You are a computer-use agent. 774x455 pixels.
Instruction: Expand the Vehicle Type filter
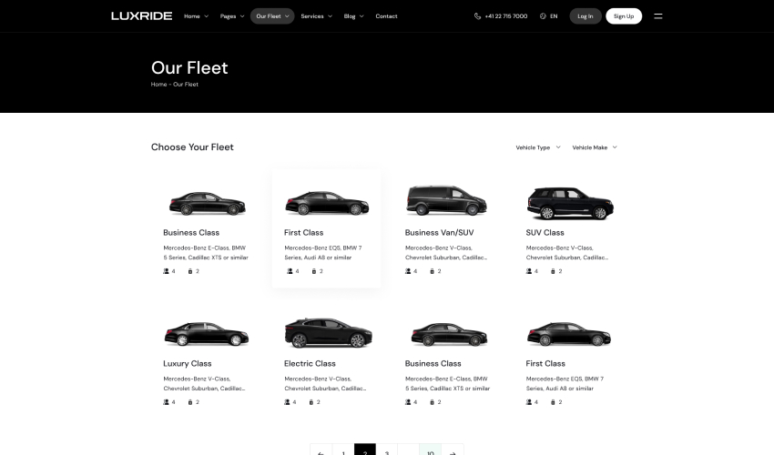[x=536, y=147]
